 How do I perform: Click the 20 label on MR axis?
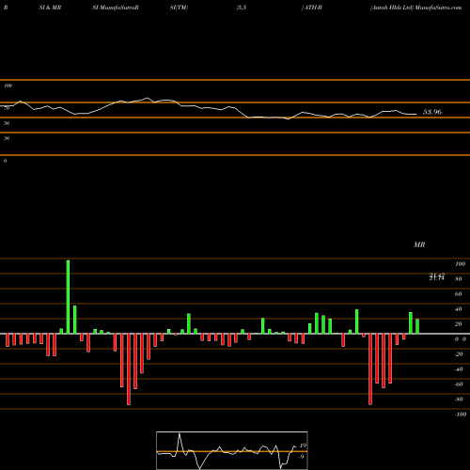pos(459,324)
